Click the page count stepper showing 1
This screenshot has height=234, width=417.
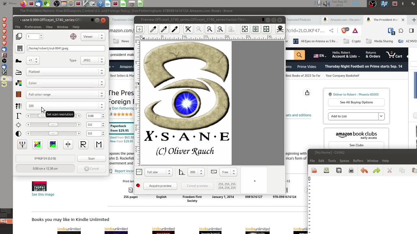coord(35,36)
